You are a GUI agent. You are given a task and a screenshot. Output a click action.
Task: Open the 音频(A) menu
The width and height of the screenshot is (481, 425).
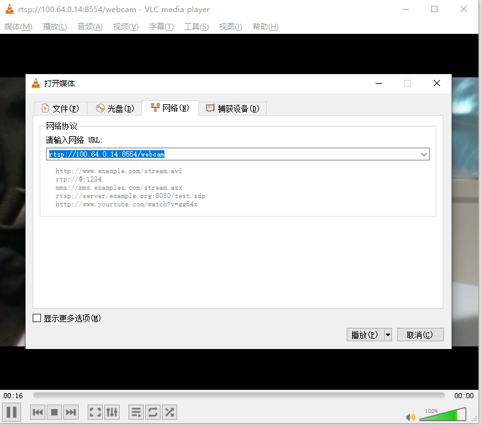coord(90,27)
